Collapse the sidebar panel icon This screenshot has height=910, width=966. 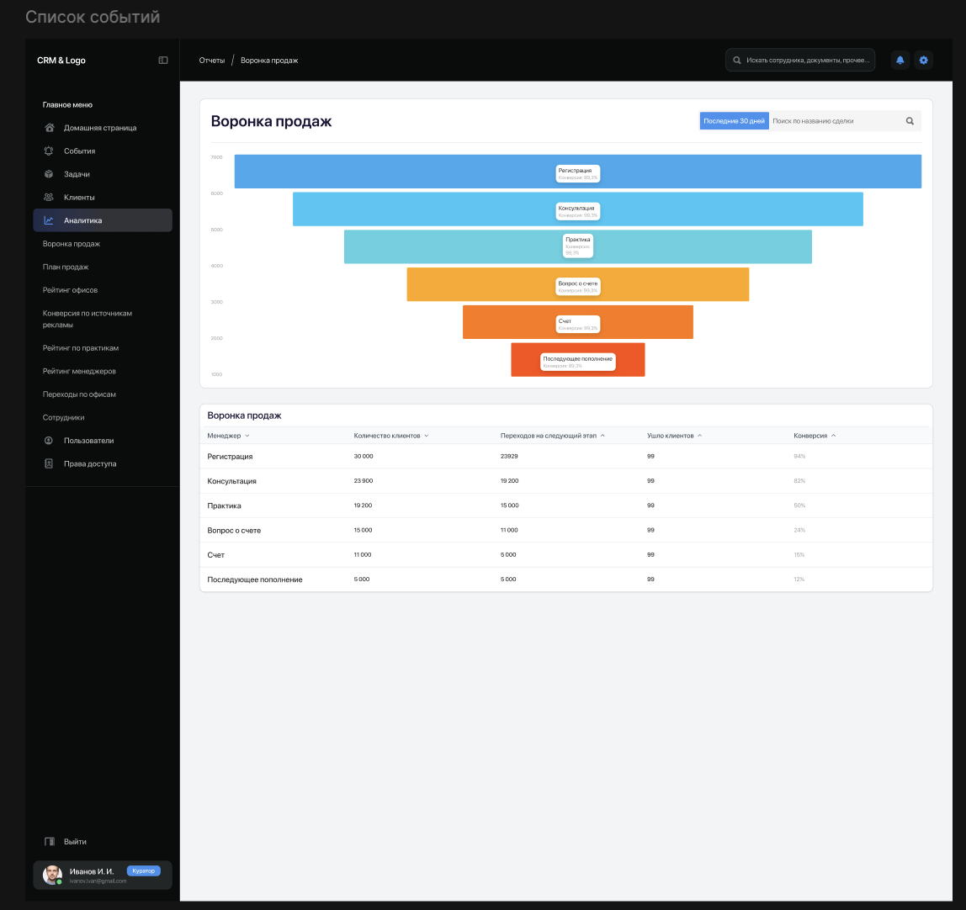[162, 61]
